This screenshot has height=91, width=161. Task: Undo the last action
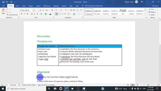point(7,2)
